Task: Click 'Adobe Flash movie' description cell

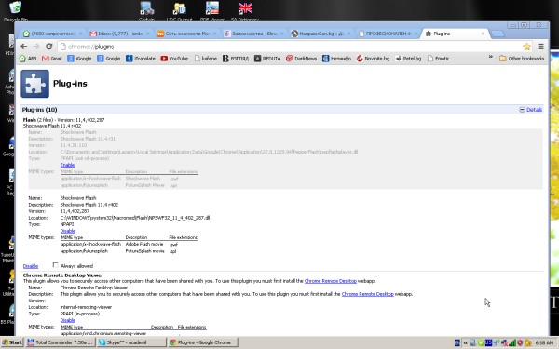Action: click(144, 244)
